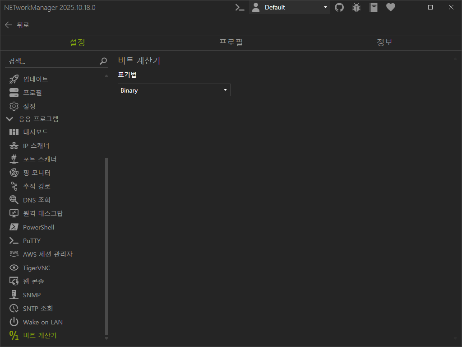Click the 핑 모니터 radar icon

click(14, 173)
